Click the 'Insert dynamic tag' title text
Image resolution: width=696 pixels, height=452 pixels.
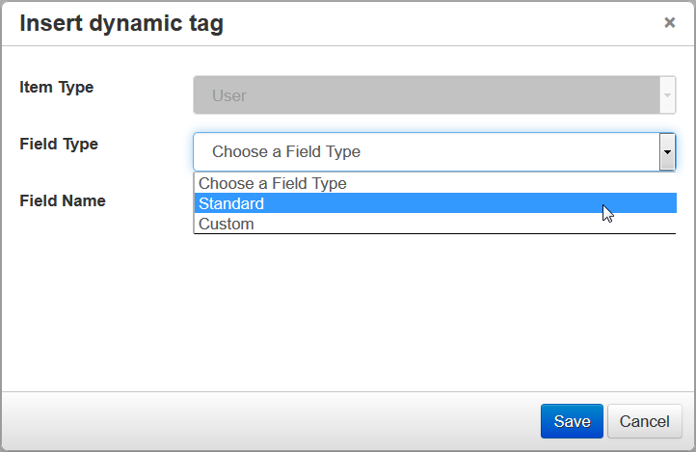[121, 24]
